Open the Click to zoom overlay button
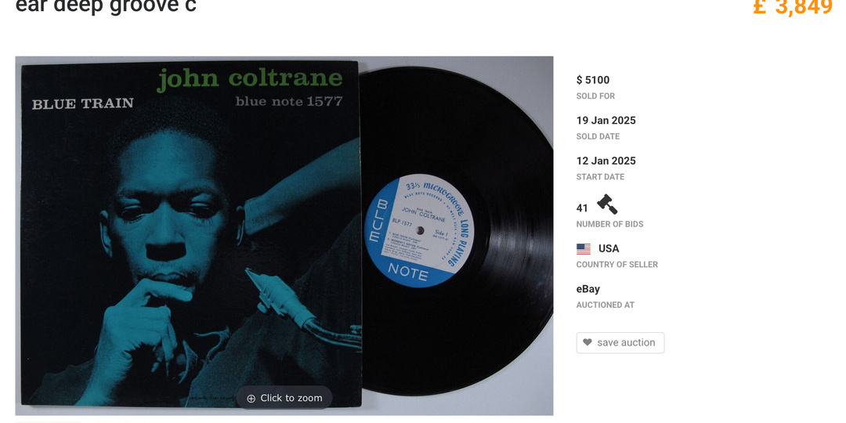This screenshot has height=423, width=846. [x=284, y=398]
